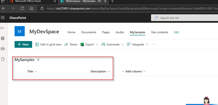This screenshot has width=218, height=105.
Task: Open the globe sites icon in left rail
Action: pyautogui.click(x=3, y=38)
